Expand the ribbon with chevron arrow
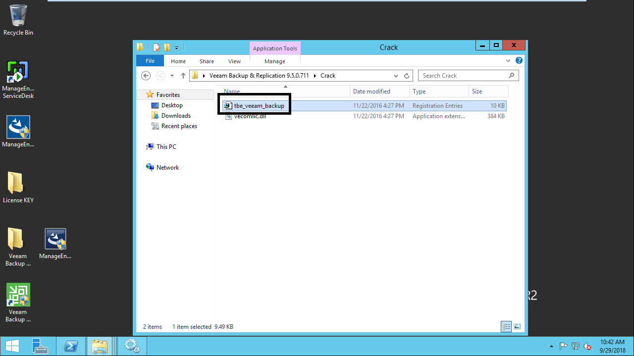Viewport: 634px width, 356px height. 508,61
